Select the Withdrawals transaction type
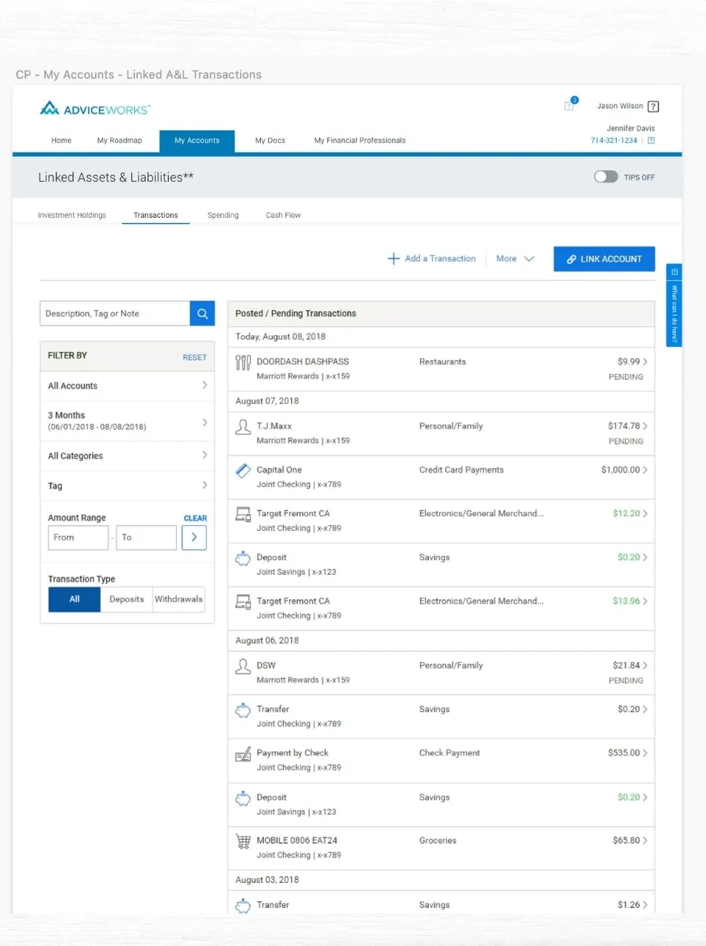The height and width of the screenshot is (946, 706). [179, 599]
